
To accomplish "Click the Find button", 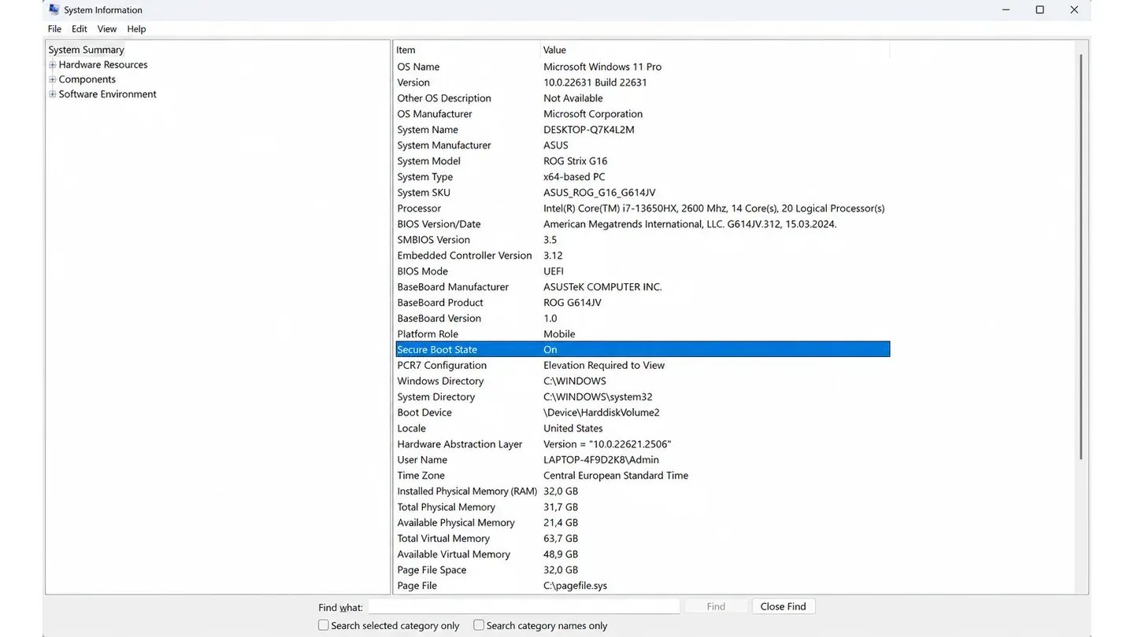I will 716,606.
